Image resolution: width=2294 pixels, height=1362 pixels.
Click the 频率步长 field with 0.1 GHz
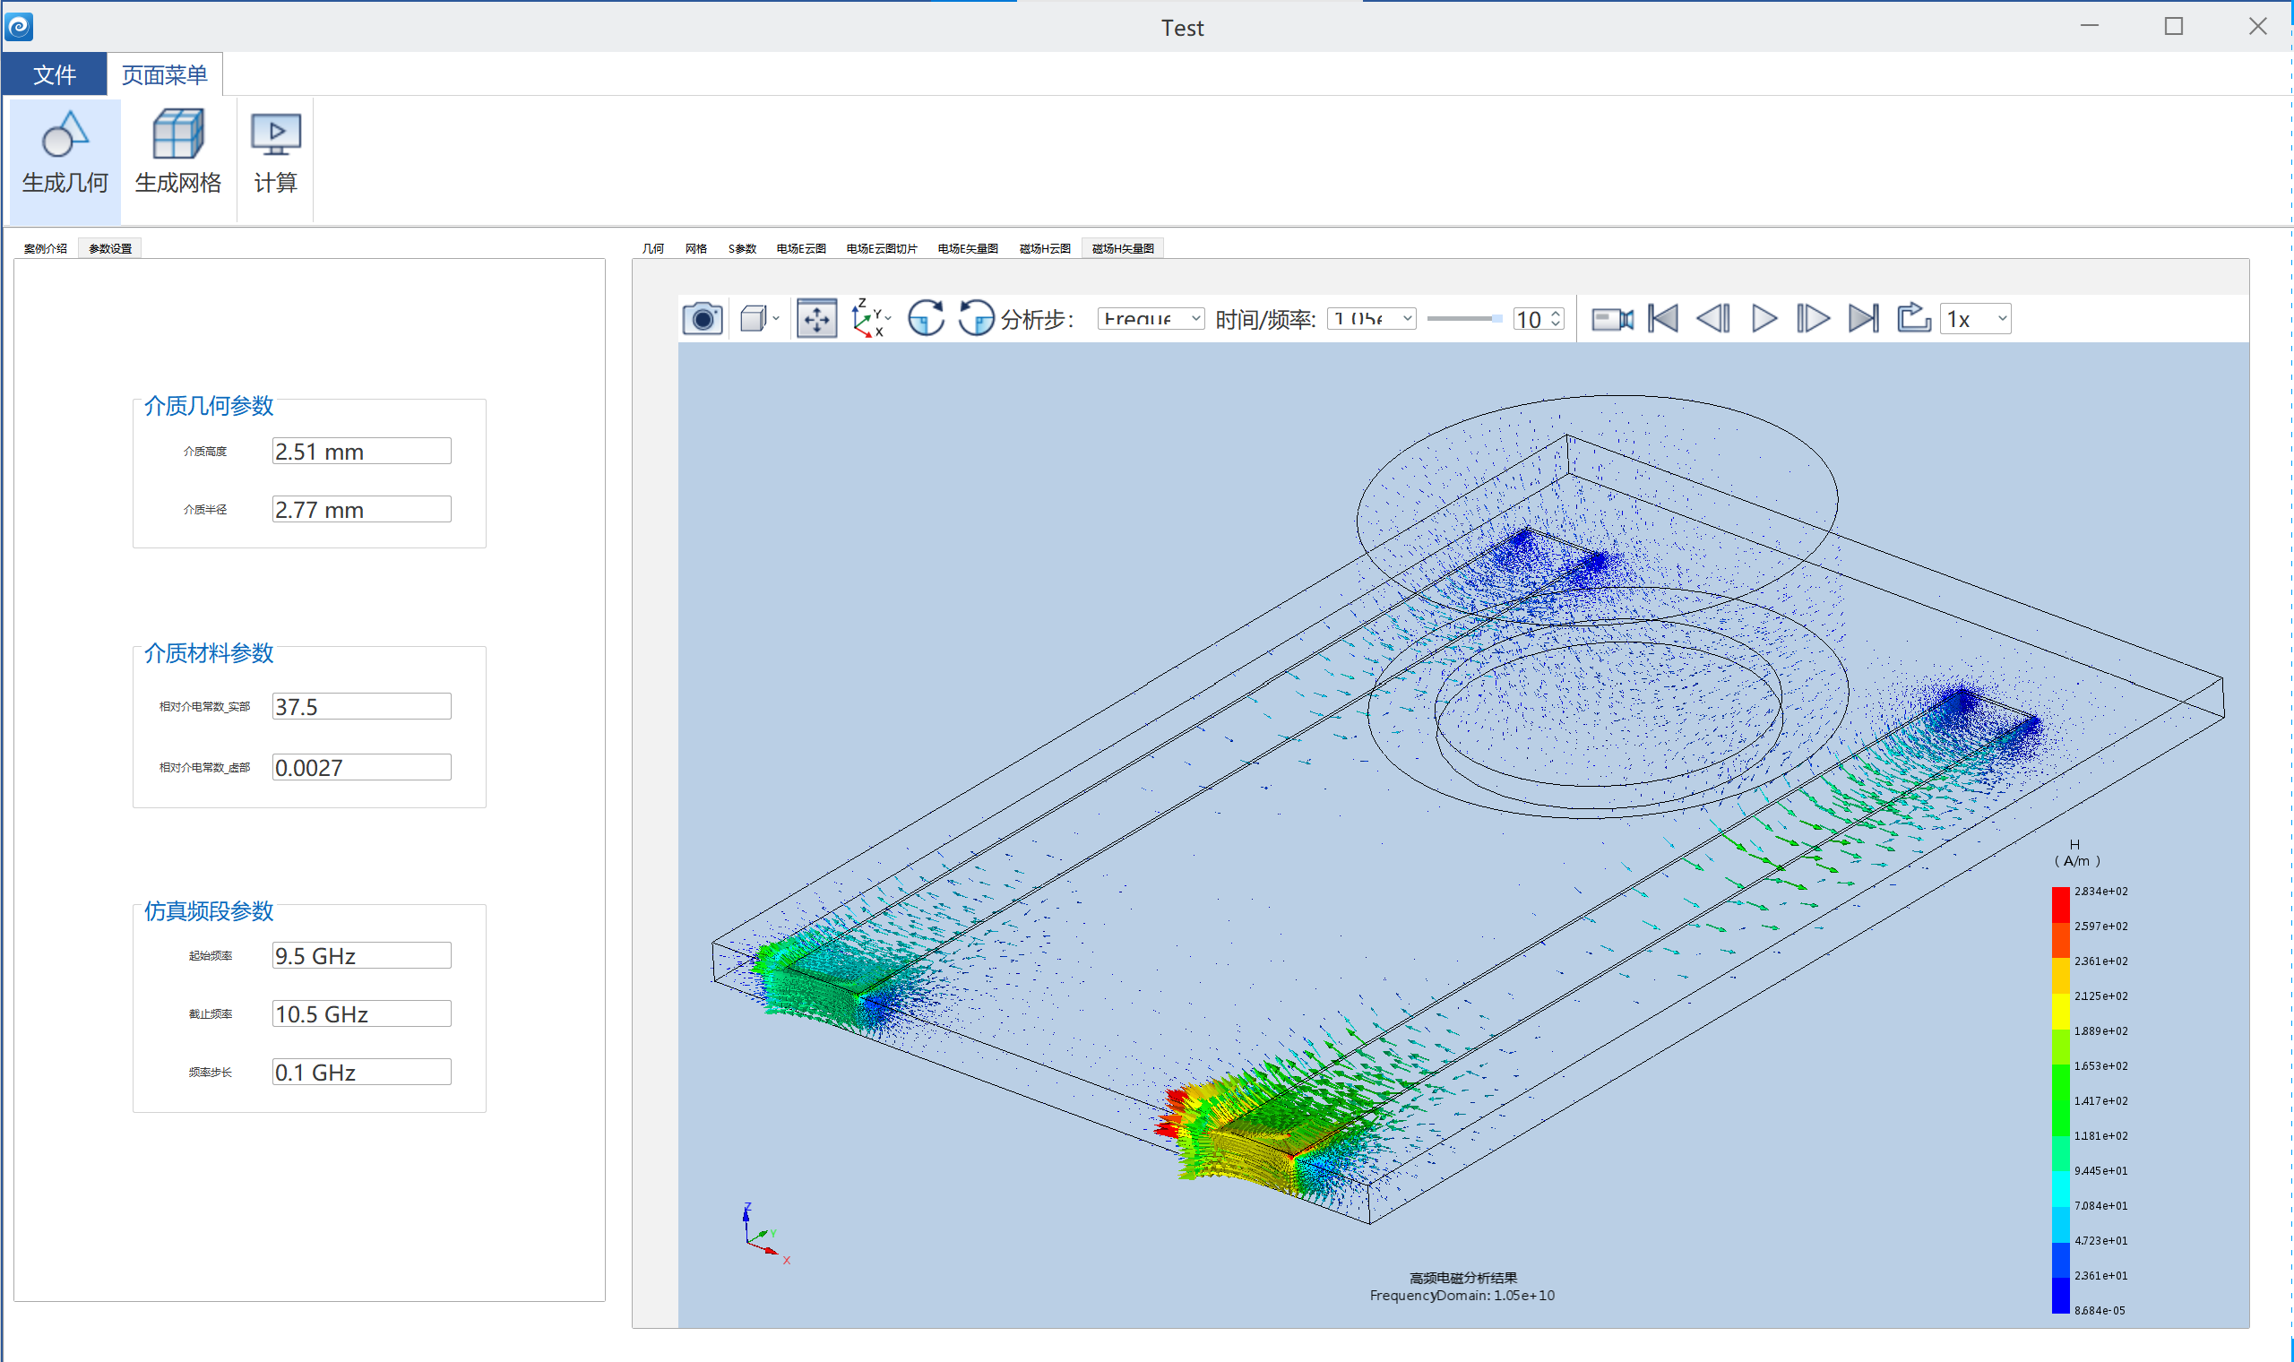(x=361, y=1073)
